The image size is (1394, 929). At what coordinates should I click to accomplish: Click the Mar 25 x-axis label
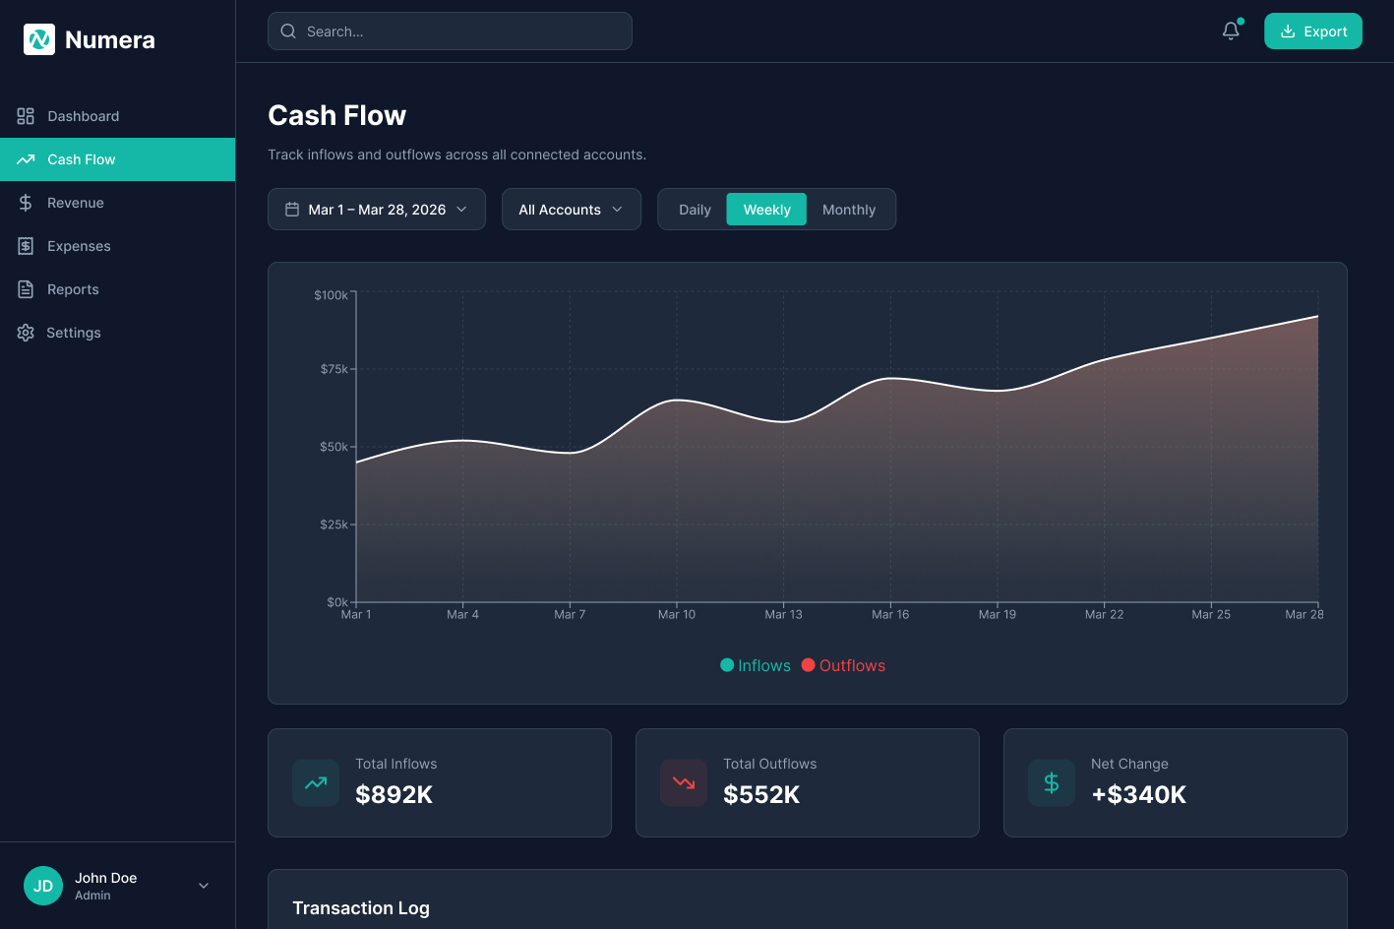(1211, 614)
